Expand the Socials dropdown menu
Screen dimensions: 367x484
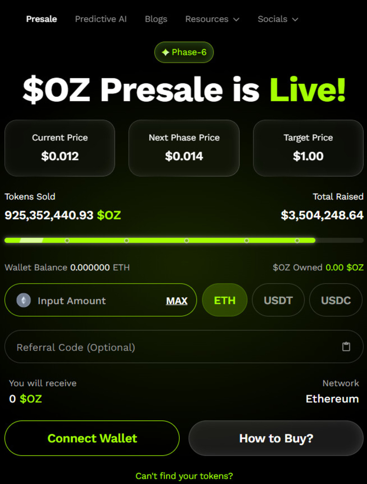pyautogui.click(x=278, y=19)
